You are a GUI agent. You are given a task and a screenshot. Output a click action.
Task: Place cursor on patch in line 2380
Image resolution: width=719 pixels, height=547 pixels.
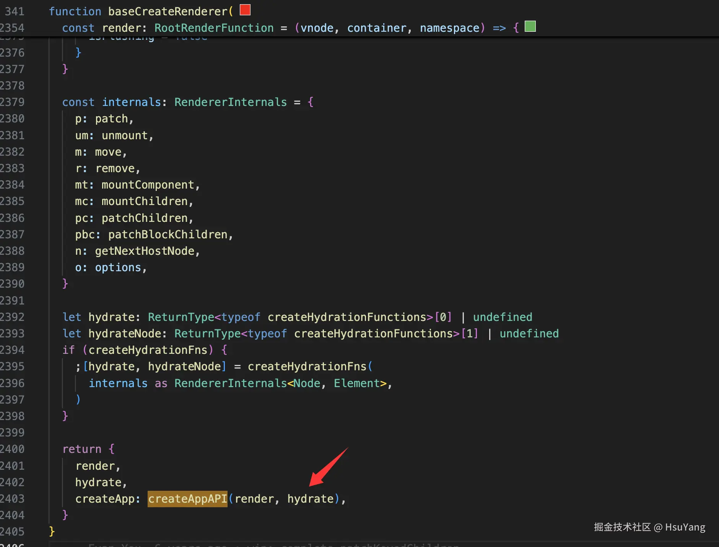click(x=112, y=119)
